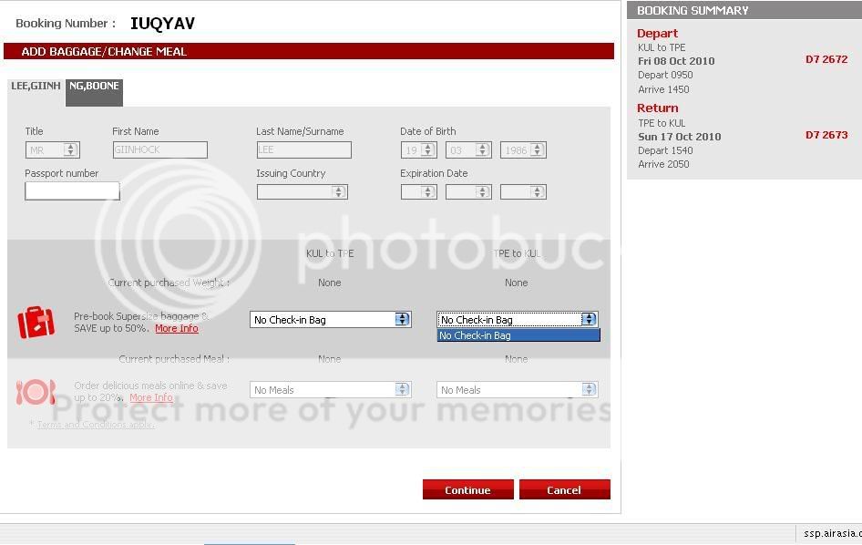Click the Terms and Conditions apply link

click(x=95, y=425)
